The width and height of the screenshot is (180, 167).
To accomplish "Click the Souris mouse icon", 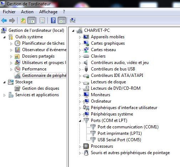I will click(x=86, y=153).
